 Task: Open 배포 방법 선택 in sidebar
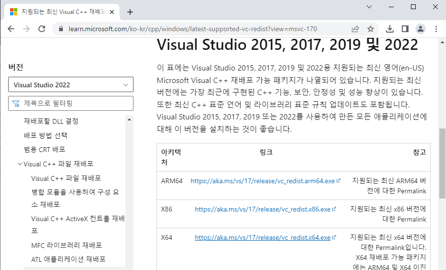click(46, 135)
